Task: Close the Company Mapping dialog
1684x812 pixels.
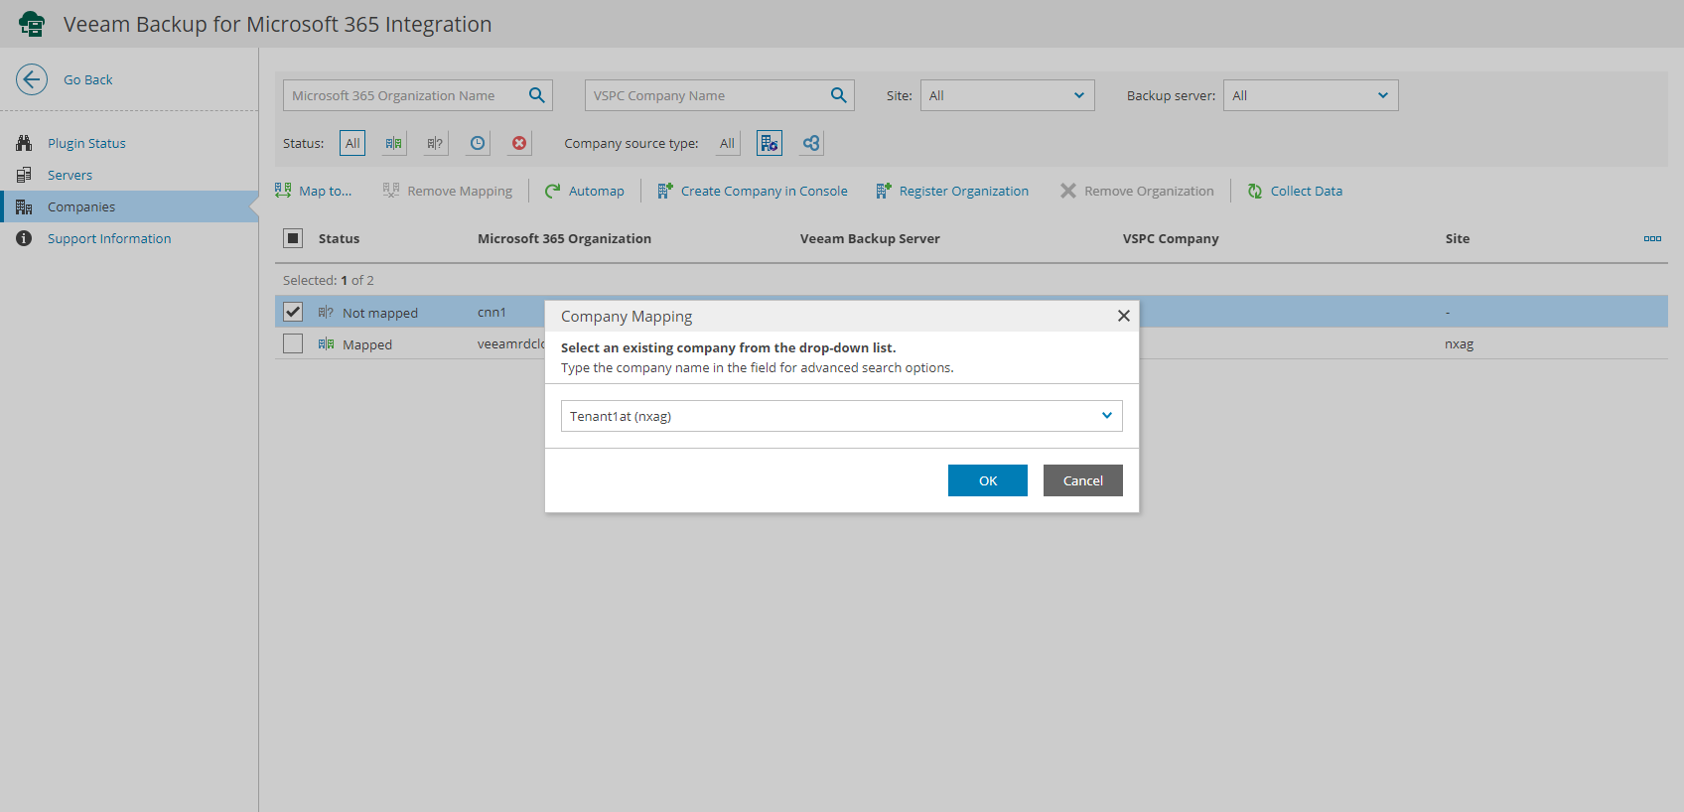Action: click(1124, 316)
